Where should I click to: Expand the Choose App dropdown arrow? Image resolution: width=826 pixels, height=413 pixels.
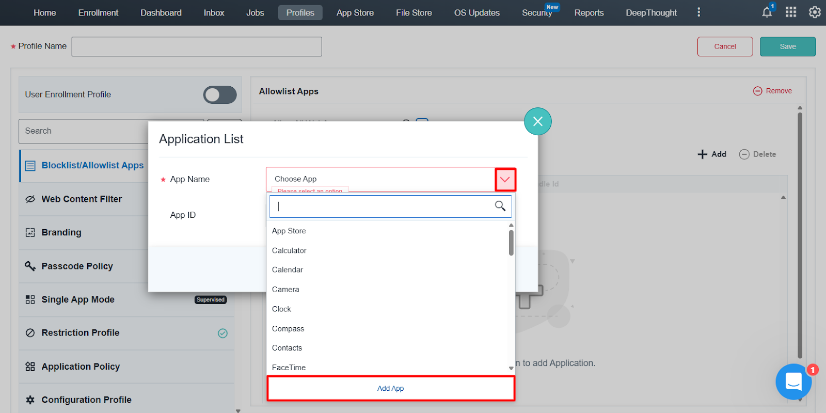(x=505, y=180)
